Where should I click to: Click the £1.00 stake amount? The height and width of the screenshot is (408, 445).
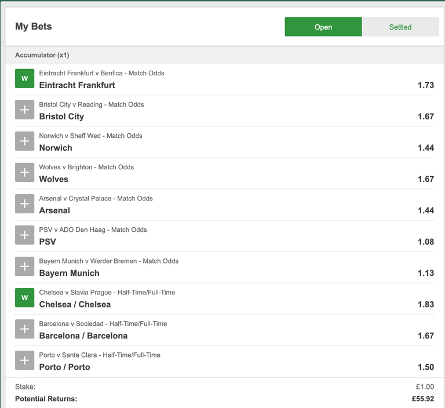(425, 387)
